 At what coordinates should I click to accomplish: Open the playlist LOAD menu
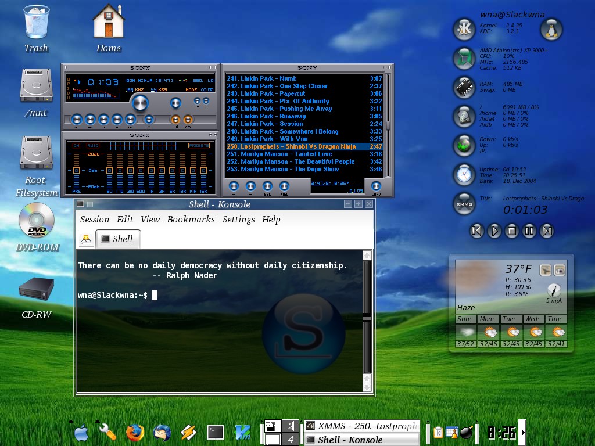click(x=376, y=186)
